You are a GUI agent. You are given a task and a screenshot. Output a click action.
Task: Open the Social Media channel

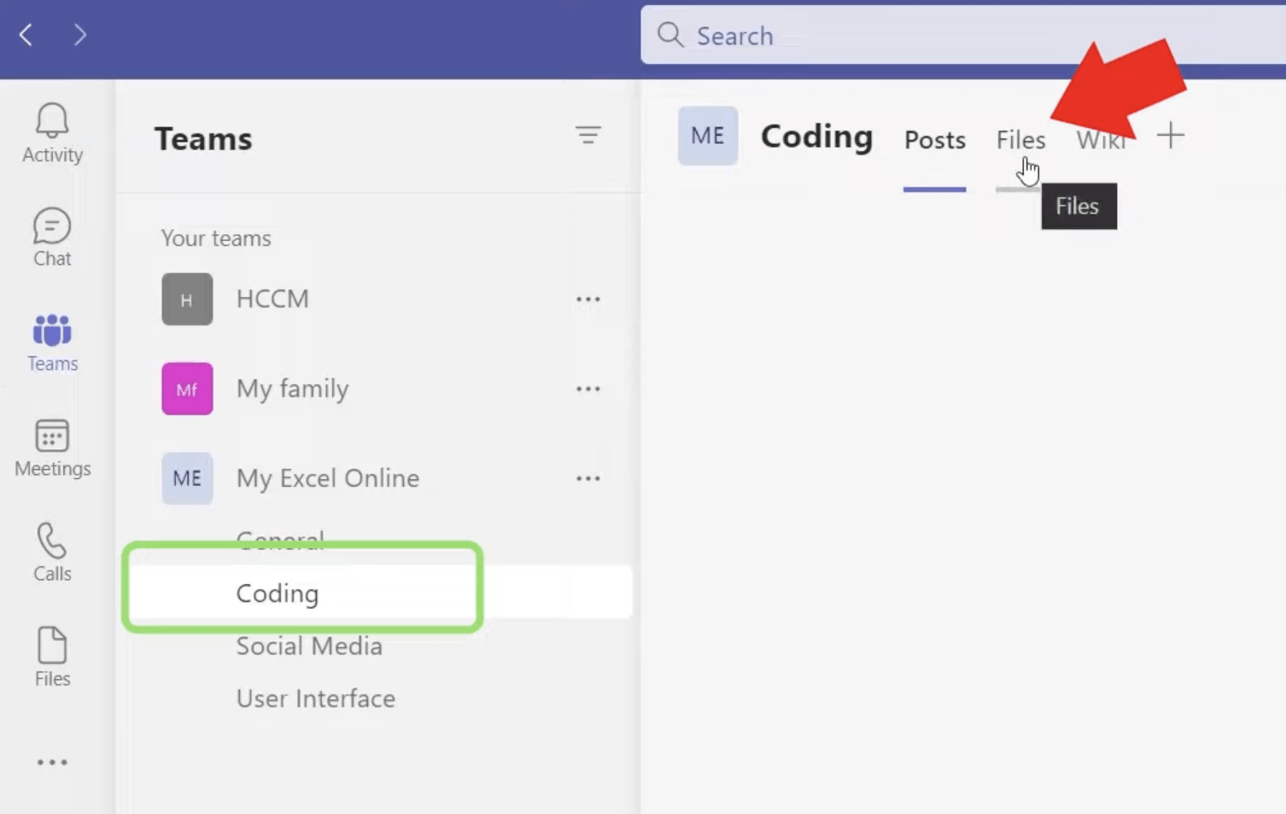[309, 646]
